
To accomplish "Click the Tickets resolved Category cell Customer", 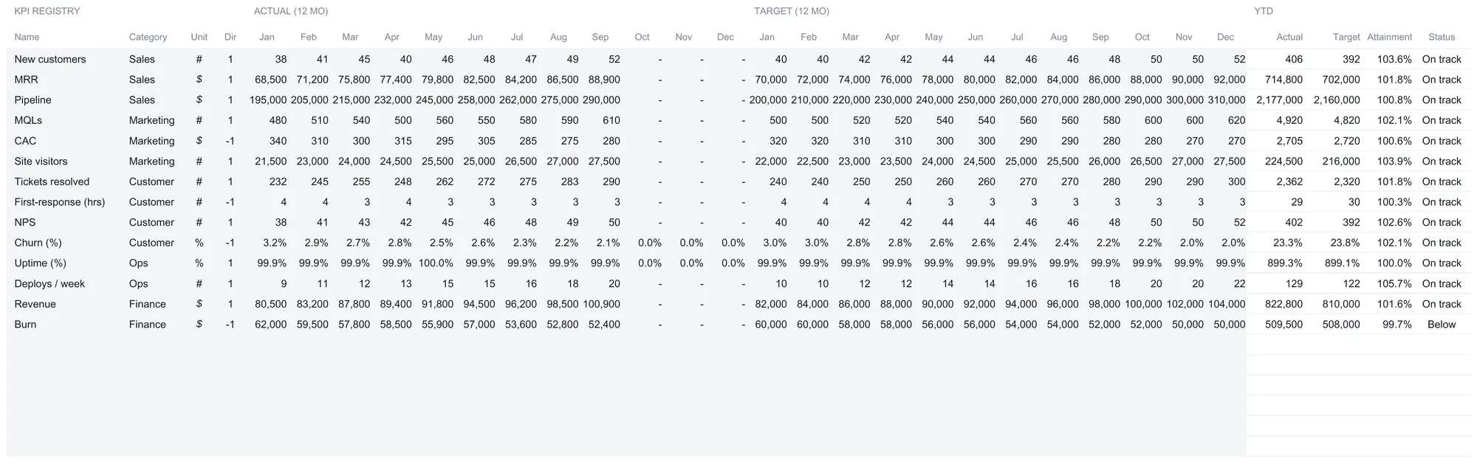I will (x=151, y=181).
